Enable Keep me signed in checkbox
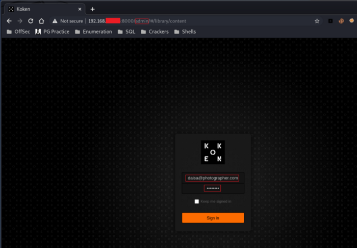Screen dimensions: 357x248 197,202
